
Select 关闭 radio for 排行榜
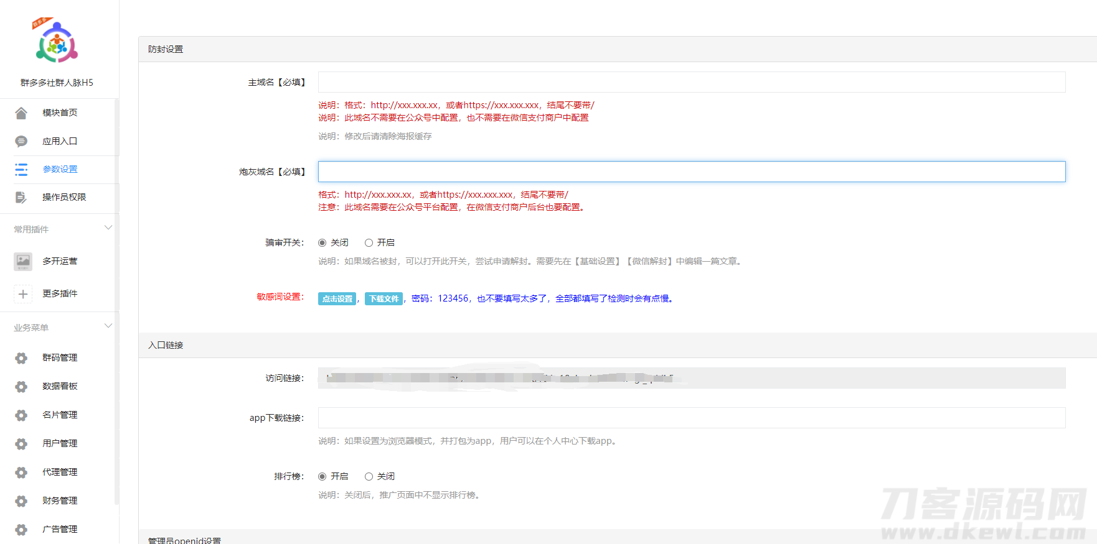(369, 476)
